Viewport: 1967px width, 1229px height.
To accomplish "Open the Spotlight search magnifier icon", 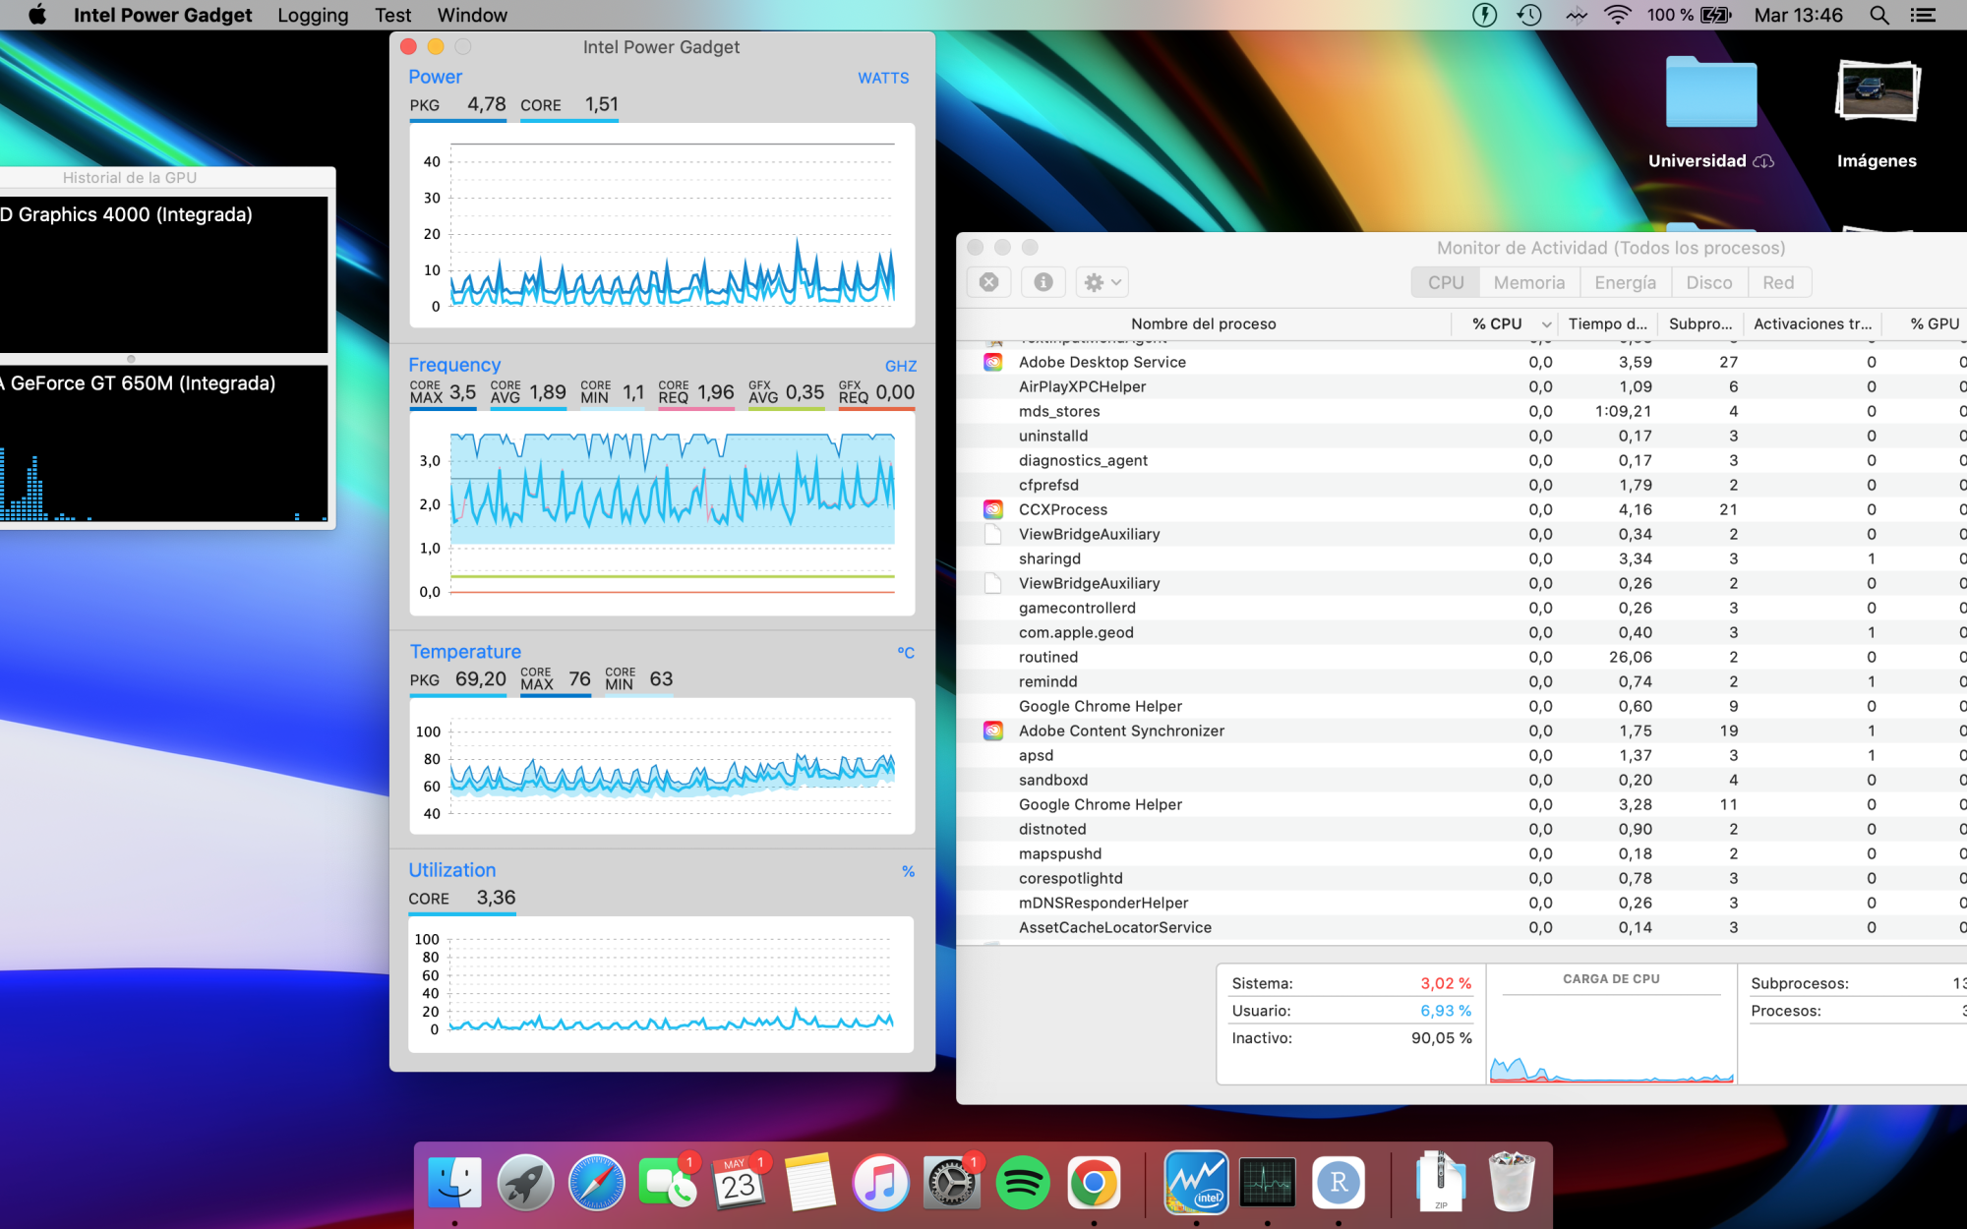I will [x=1879, y=15].
